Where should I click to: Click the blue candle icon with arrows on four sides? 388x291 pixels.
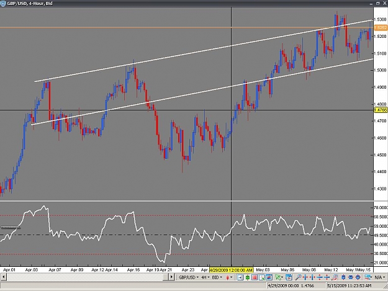(358, 277)
